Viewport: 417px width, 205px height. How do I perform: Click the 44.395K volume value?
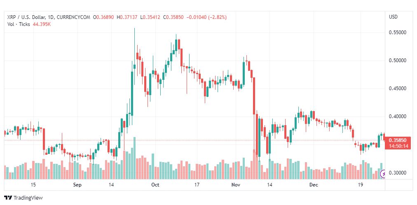click(x=42, y=24)
